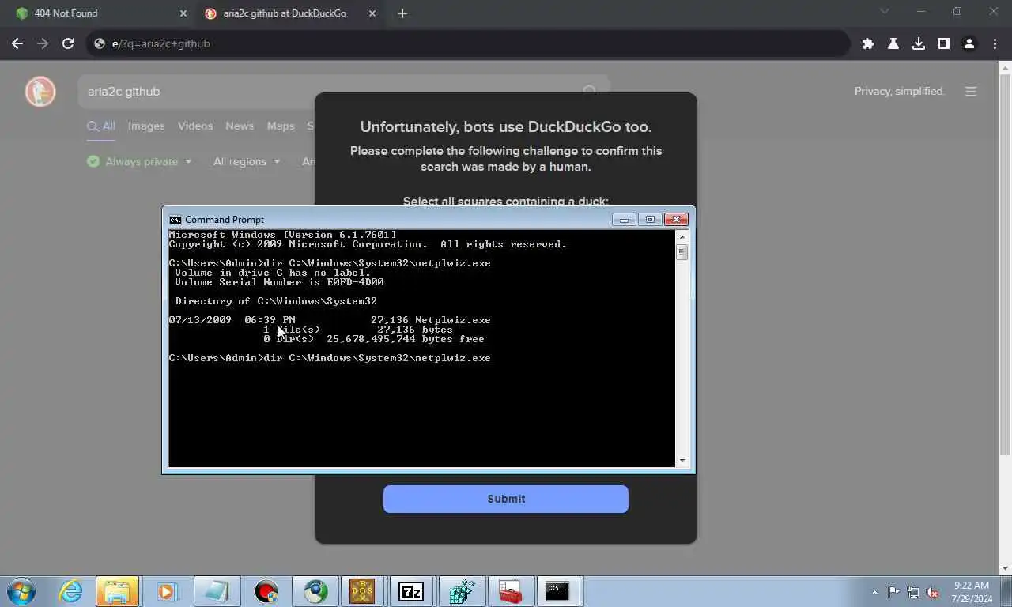Click the DuckDuckGo search box
Viewport: 1012px width, 607px height.
(x=344, y=92)
